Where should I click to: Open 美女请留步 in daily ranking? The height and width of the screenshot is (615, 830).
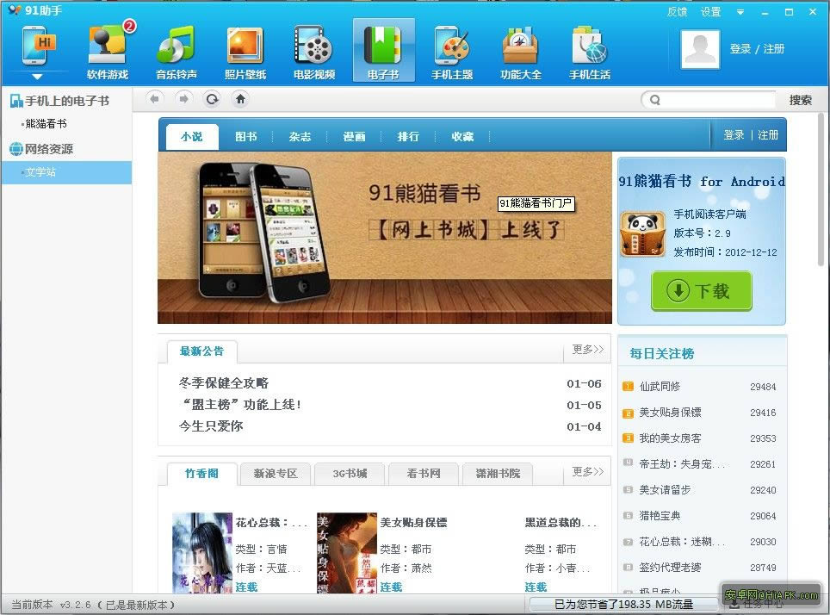(665, 490)
